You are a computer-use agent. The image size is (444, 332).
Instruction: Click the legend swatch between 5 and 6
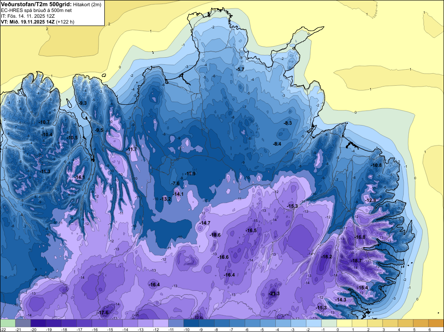coord(421,323)
